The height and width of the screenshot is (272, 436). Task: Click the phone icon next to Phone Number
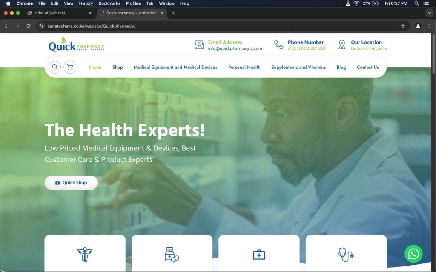coord(278,45)
